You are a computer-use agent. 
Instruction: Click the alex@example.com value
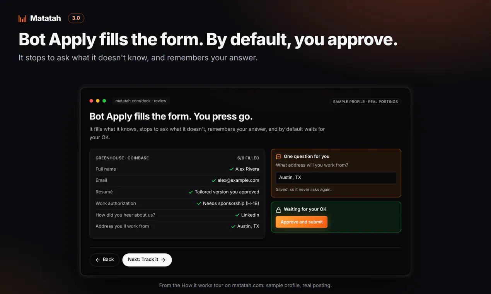(x=239, y=180)
